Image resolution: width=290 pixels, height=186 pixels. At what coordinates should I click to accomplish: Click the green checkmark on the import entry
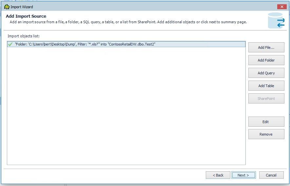[10, 44]
